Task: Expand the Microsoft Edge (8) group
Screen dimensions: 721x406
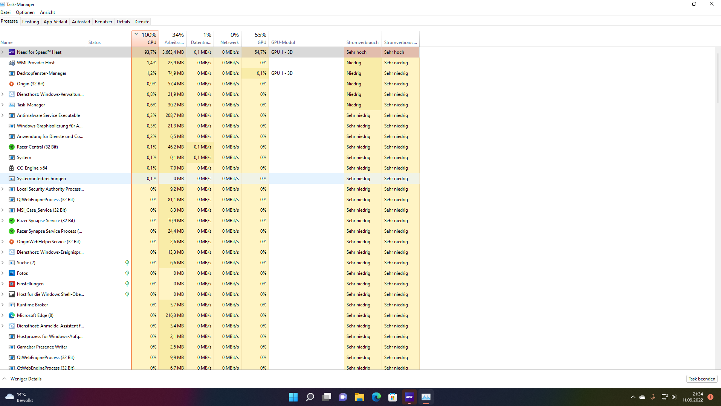Action: point(3,315)
